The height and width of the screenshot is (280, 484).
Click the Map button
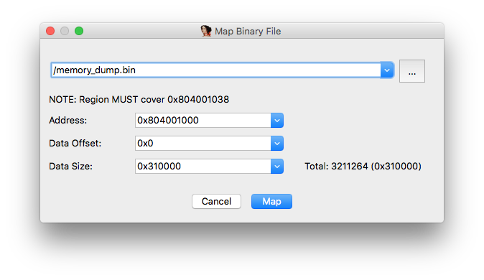click(x=271, y=201)
